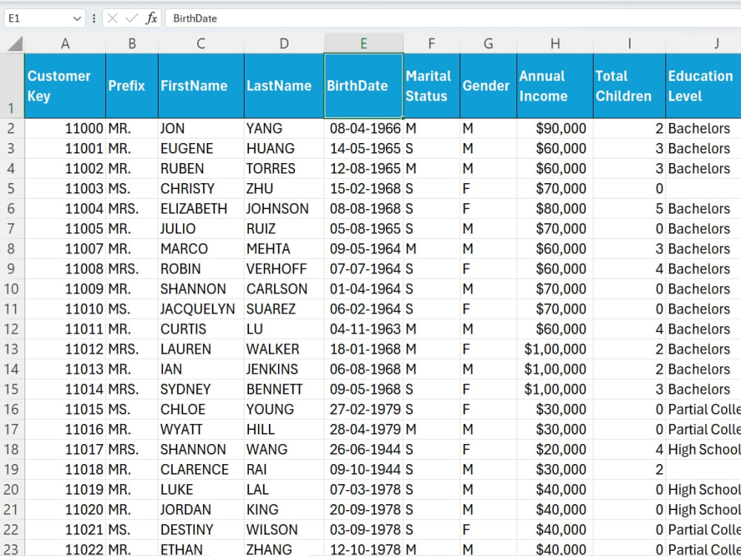Click the Marital Status header cell
Screen dimensions: 741x556
431,85
